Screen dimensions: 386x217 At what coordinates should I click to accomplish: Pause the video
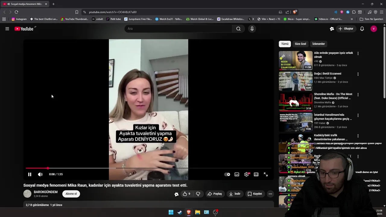pos(30,174)
